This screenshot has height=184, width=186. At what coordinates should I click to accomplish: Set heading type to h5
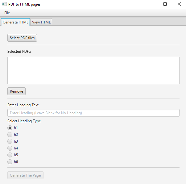point(10,155)
